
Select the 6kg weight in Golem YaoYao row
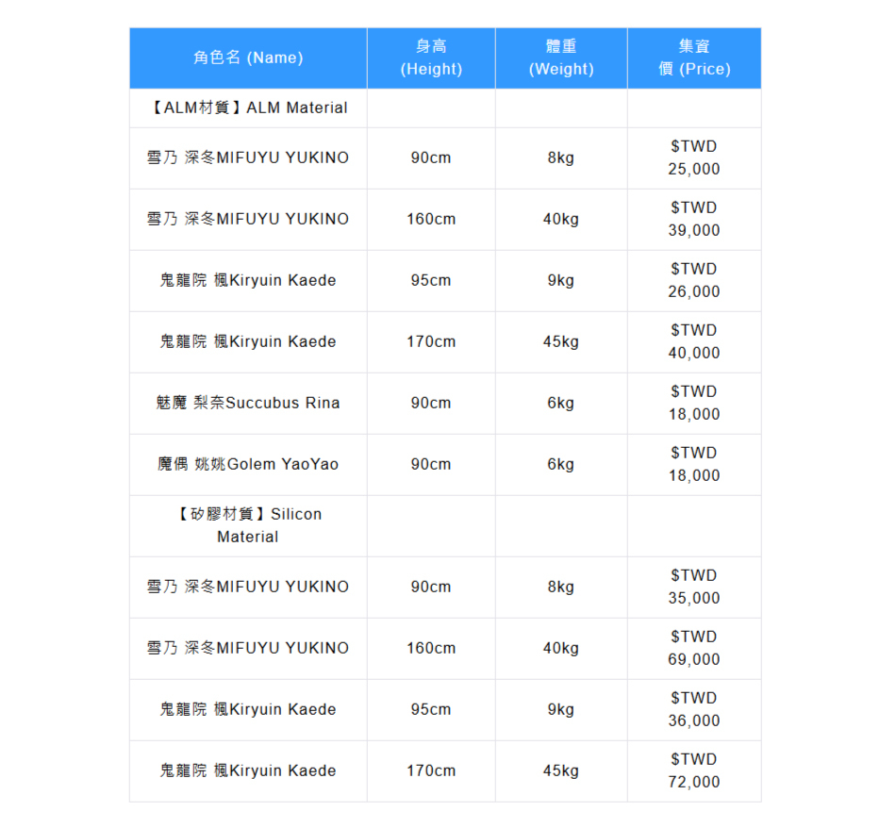point(561,464)
